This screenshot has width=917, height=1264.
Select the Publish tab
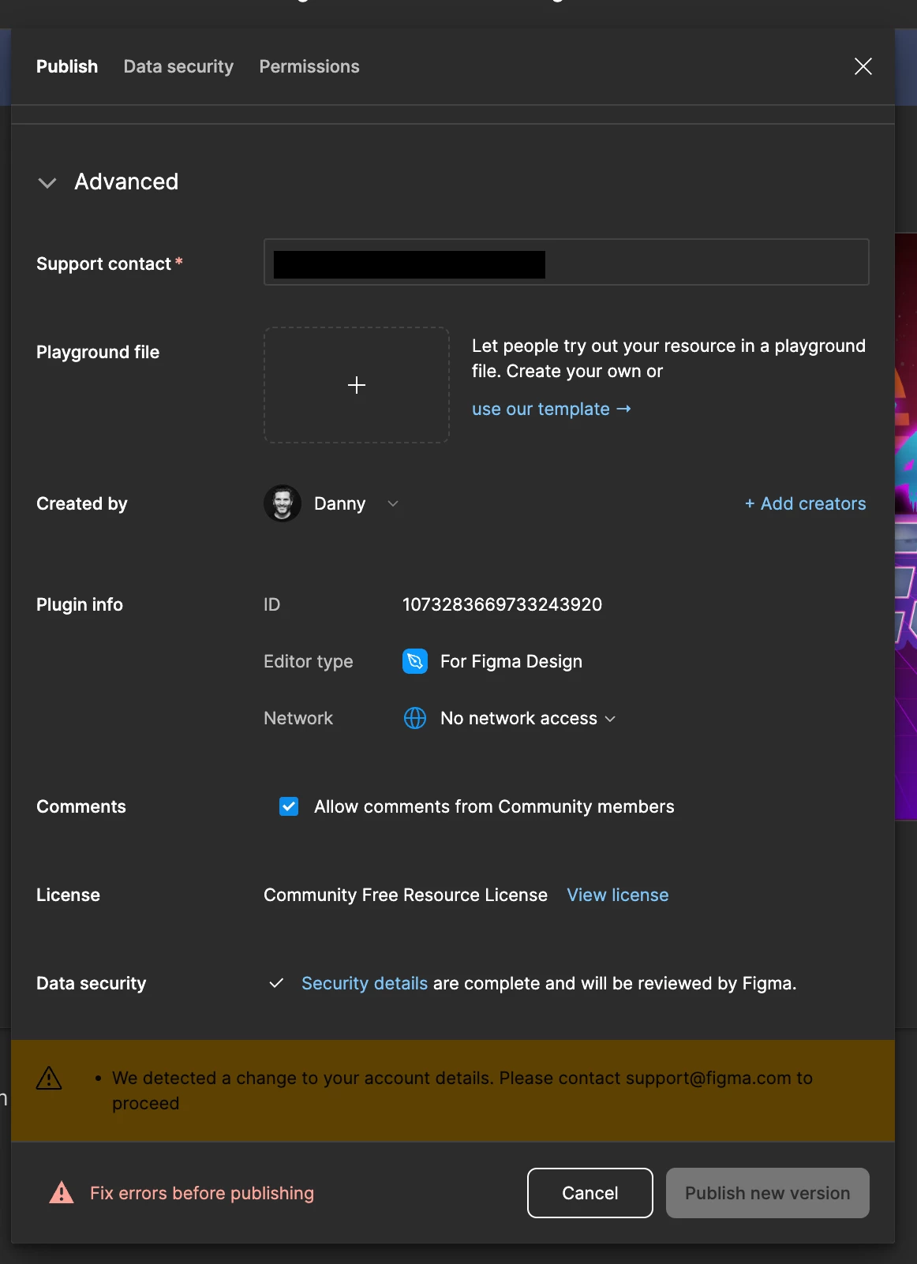(67, 66)
